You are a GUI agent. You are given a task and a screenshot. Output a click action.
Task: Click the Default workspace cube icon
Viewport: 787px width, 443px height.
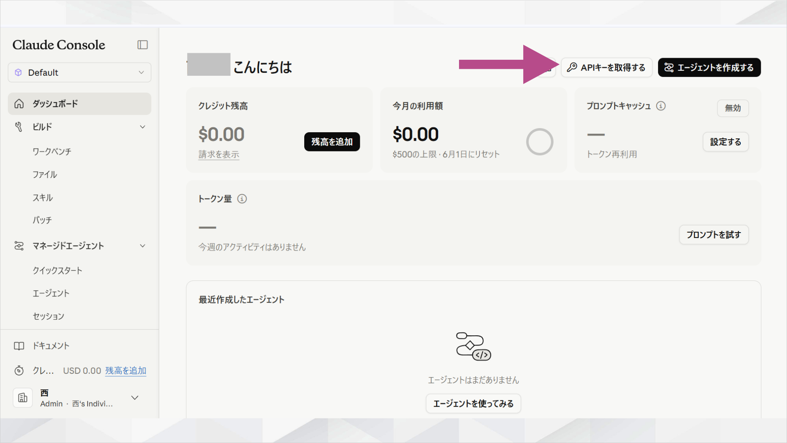tap(18, 72)
